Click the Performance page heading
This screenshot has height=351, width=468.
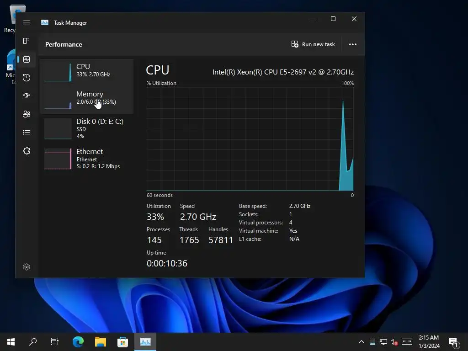[64, 44]
